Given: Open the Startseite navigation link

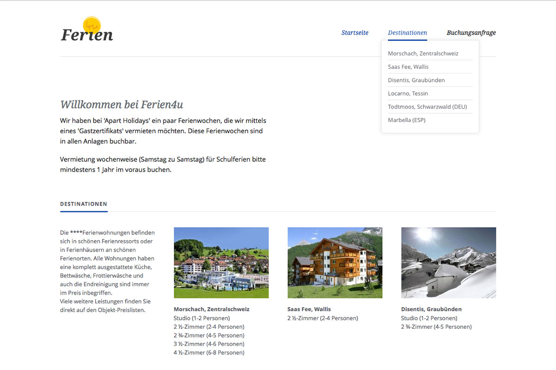Looking at the screenshot, I should [x=355, y=33].
